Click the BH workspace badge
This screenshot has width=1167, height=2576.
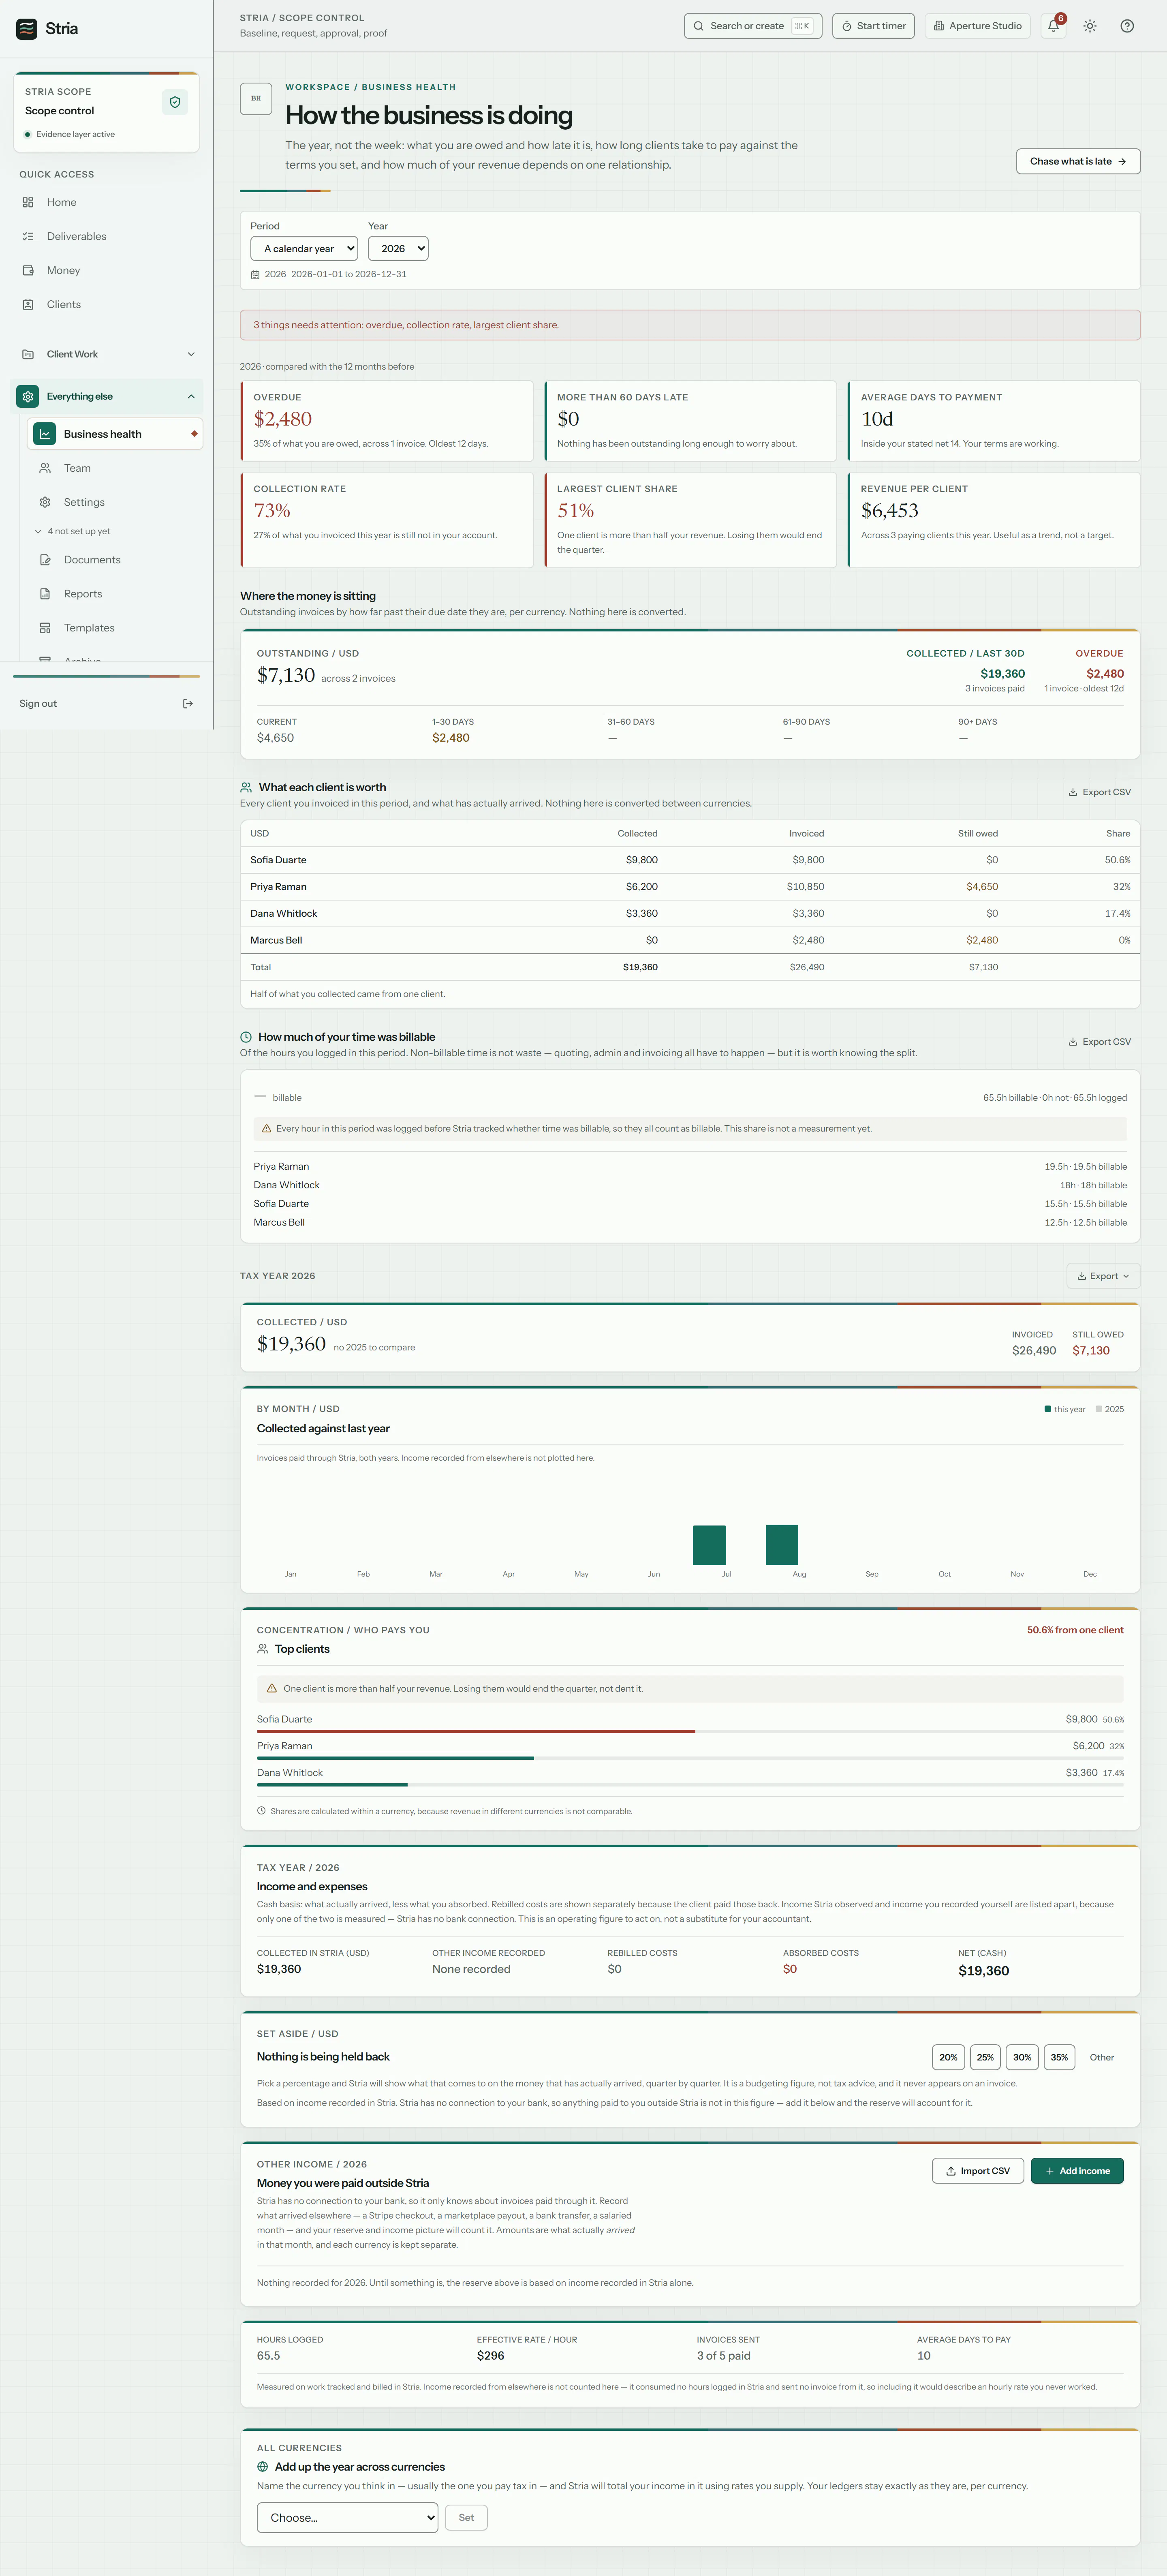[x=256, y=99]
